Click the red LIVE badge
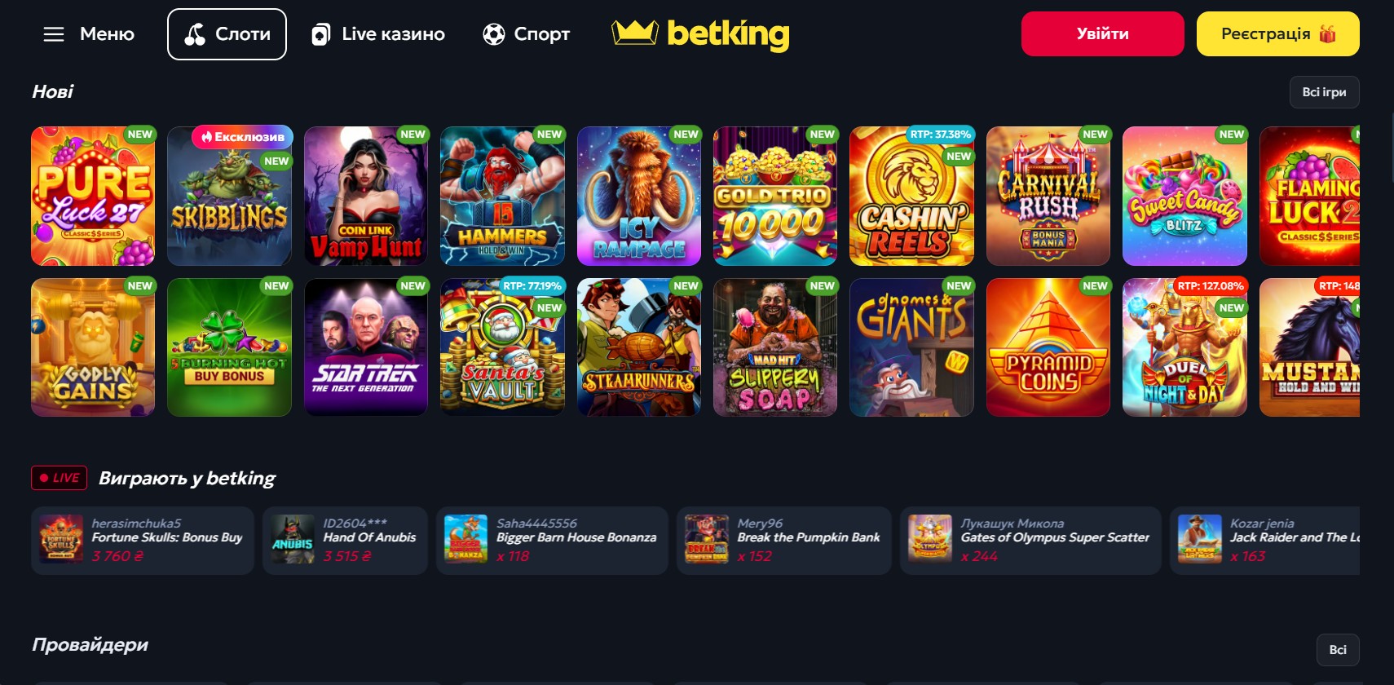 click(59, 478)
